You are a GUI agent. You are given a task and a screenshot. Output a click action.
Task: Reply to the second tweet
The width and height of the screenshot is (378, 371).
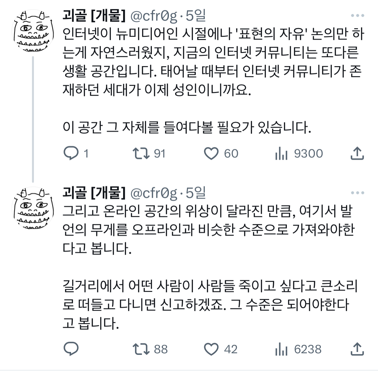coord(71,349)
